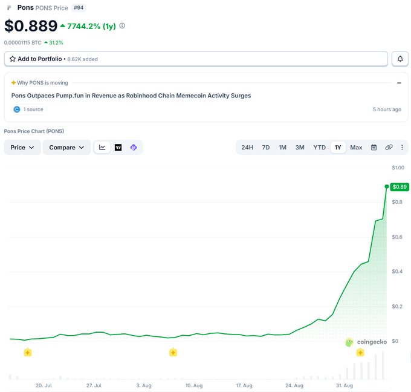Click the 7744.2% (1y) change text

(91, 26)
